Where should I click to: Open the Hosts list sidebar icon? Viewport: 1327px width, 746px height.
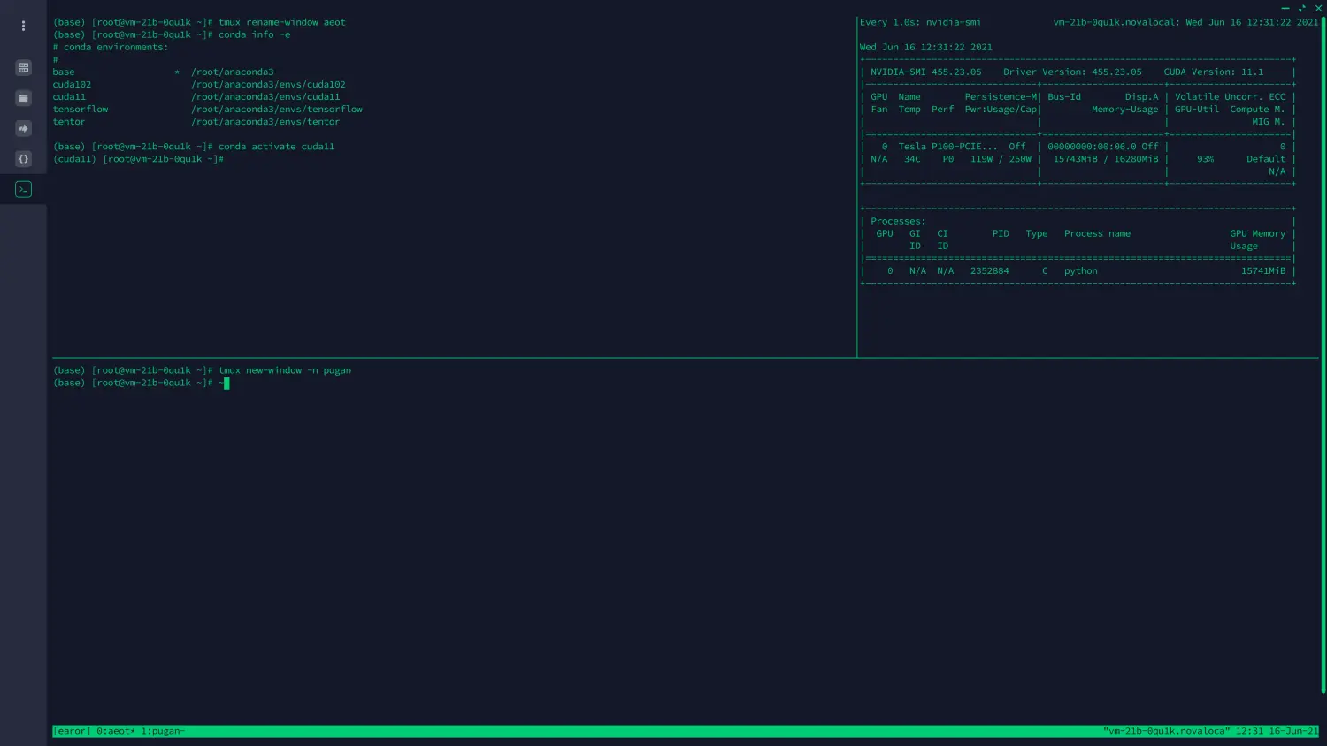[23, 68]
